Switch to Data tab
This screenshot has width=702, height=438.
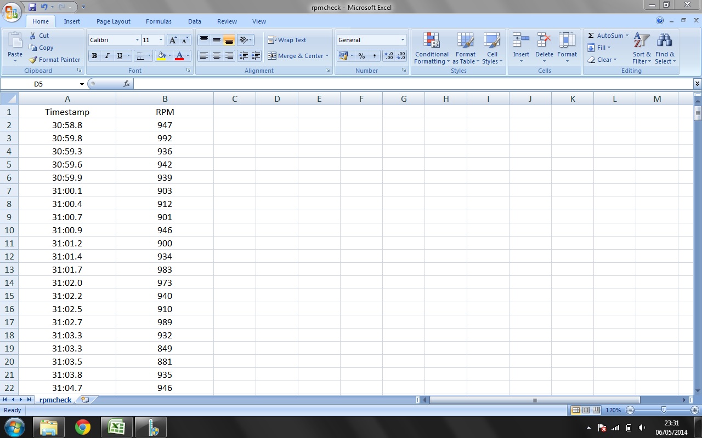pyautogui.click(x=195, y=21)
